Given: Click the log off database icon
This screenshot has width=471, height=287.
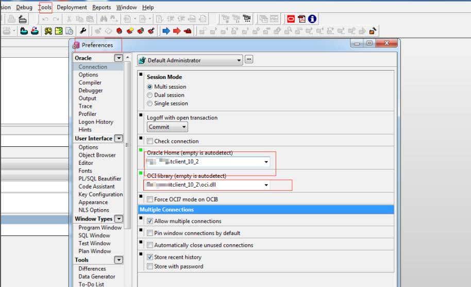Looking at the screenshot, I should coord(35,31).
